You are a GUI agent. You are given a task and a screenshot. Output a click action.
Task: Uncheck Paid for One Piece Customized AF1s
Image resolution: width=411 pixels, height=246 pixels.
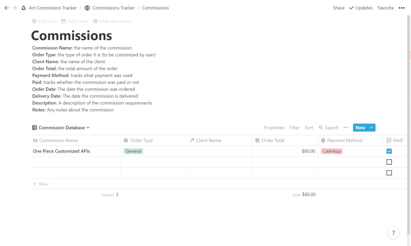pyautogui.click(x=389, y=151)
